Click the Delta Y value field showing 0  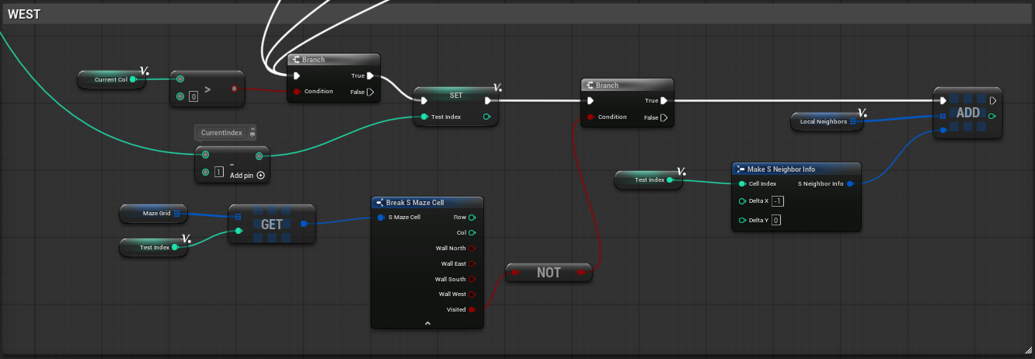click(x=777, y=221)
